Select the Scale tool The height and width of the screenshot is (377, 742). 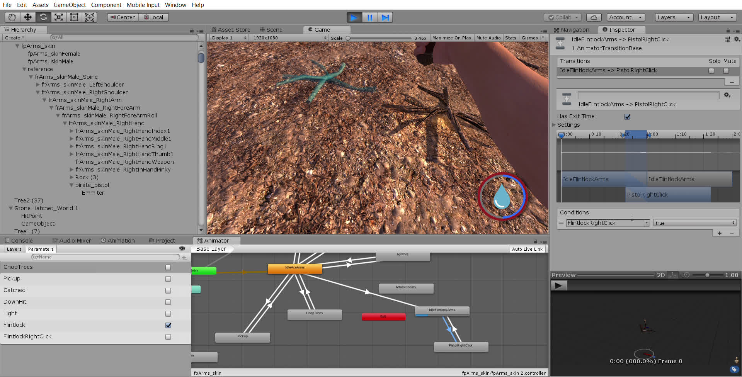59,17
